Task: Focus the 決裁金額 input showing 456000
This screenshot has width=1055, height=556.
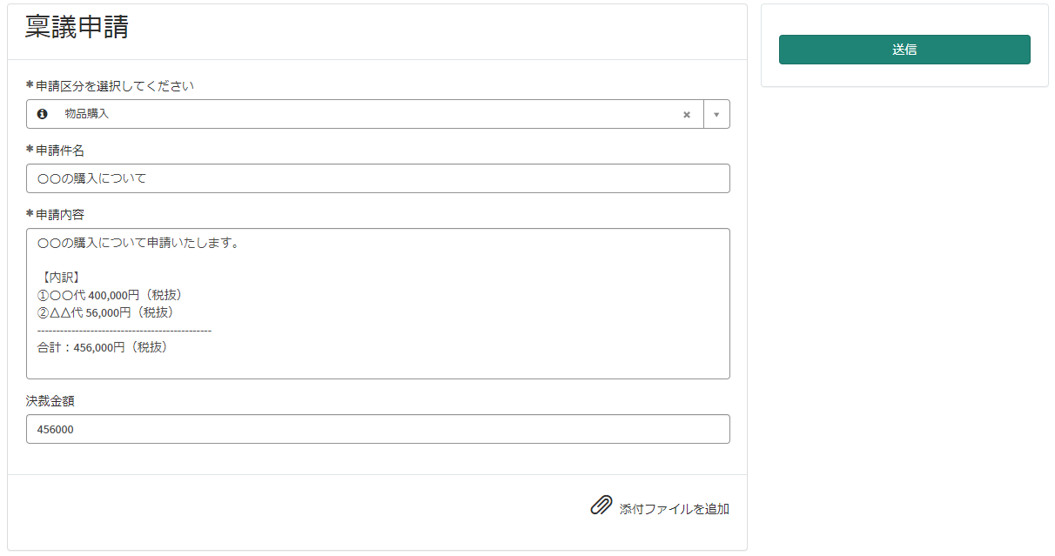Action: (378, 429)
